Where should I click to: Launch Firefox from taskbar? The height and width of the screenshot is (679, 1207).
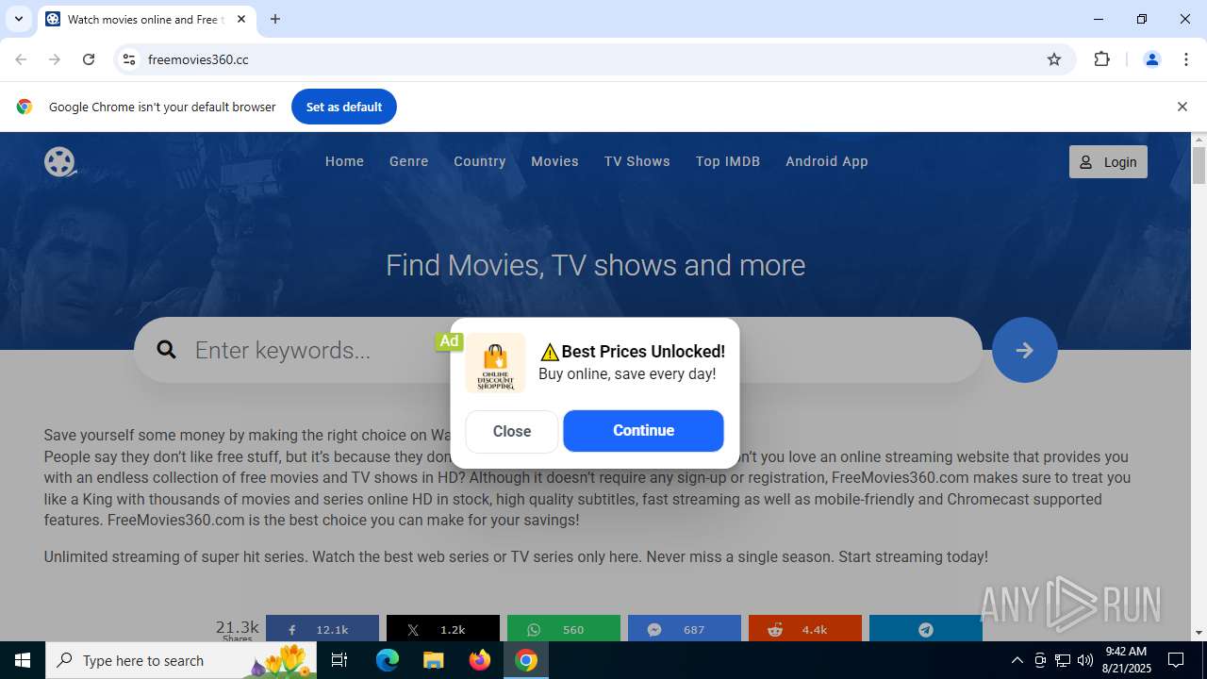[x=480, y=660]
